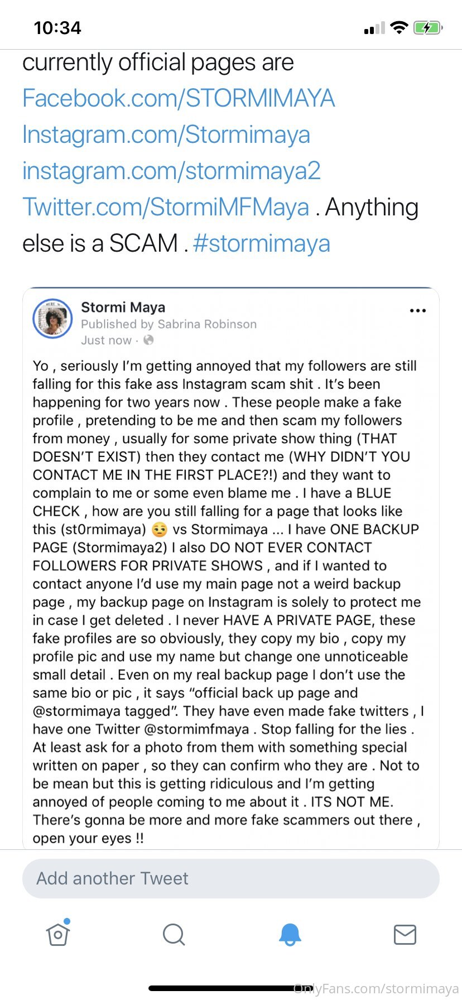Image resolution: width=462 pixels, height=1000 pixels.
Task: Tap the Add another Tweet field
Action: (230, 879)
